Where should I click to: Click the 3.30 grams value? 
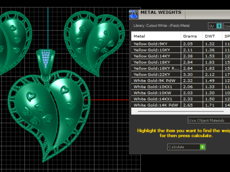[x=188, y=75]
